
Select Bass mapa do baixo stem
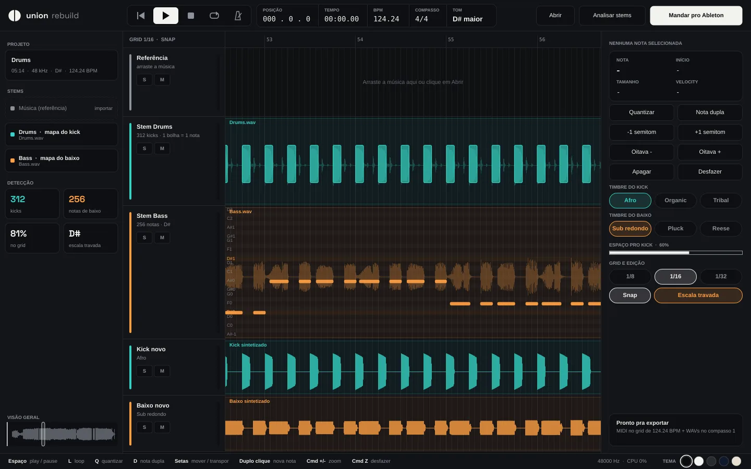[62, 161]
